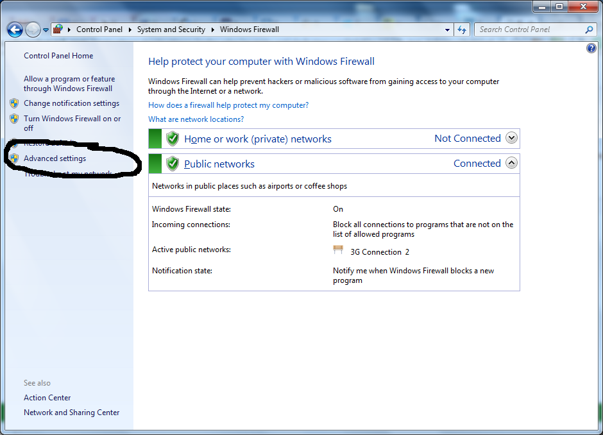
Task: Click shield icon beside Advanced settings
Action: [14, 158]
